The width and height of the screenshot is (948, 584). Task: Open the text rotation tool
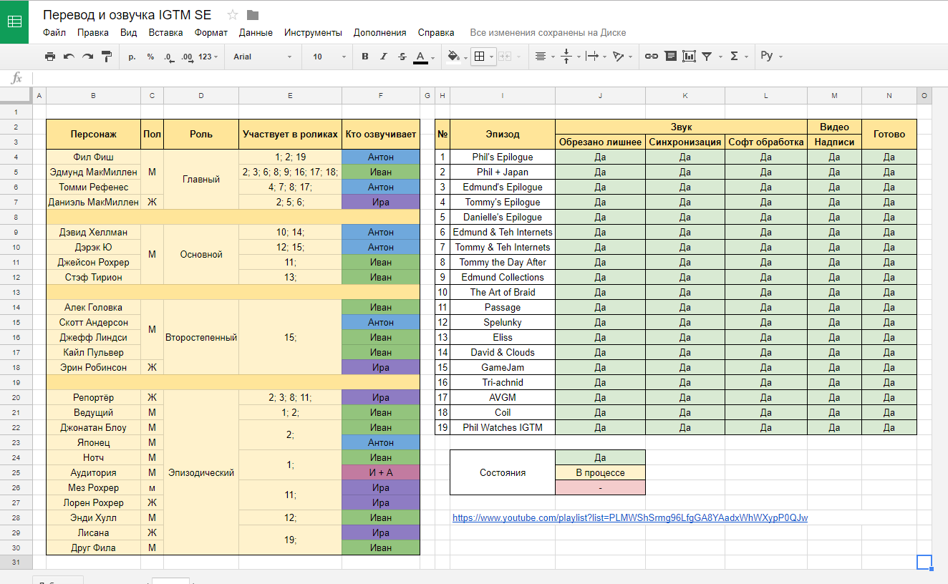click(x=618, y=57)
